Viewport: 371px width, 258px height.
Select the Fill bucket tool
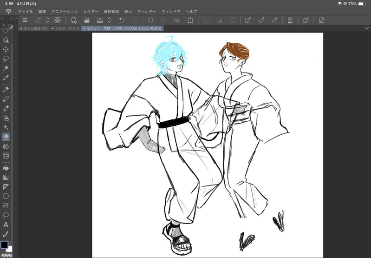click(x=6, y=168)
